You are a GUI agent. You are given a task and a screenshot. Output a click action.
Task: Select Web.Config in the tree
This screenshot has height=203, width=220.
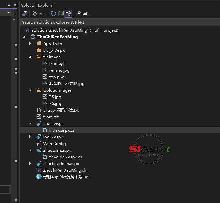pyautogui.click(x=54, y=144)
